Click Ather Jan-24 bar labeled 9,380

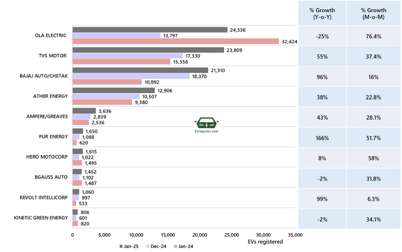coord(102,102)
